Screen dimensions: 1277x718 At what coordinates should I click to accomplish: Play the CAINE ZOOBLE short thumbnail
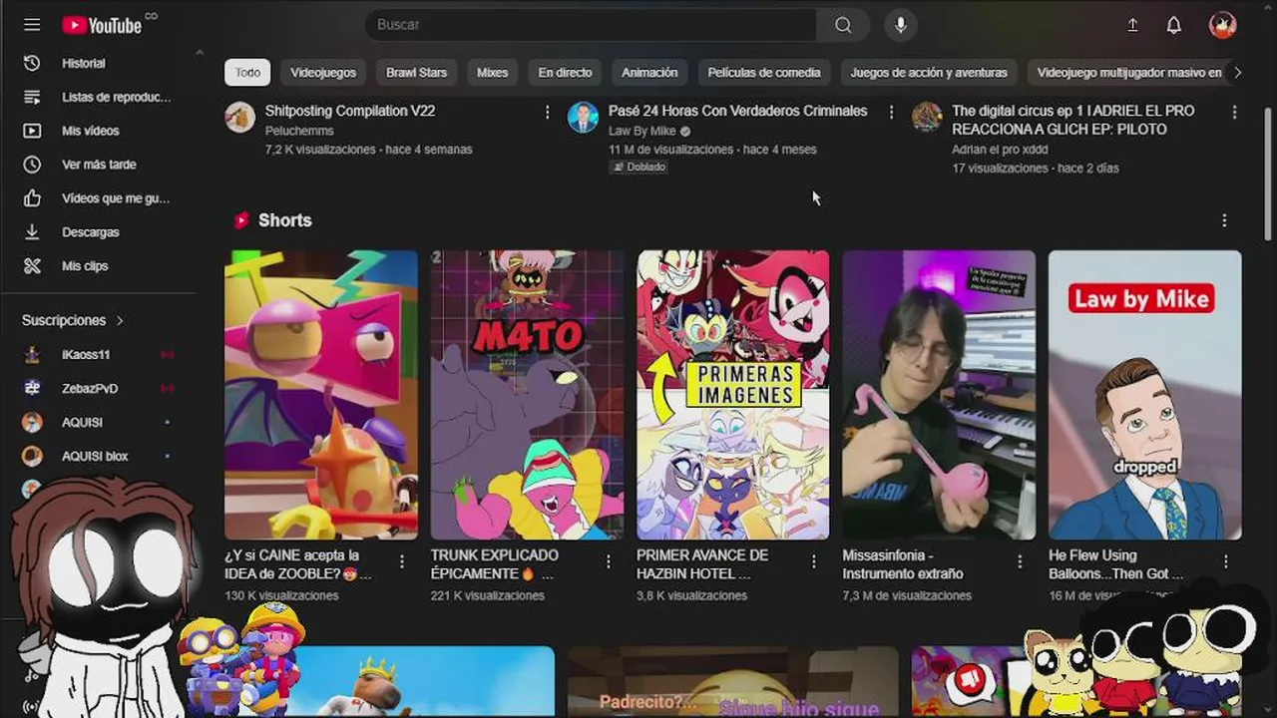tap(321, 395)
